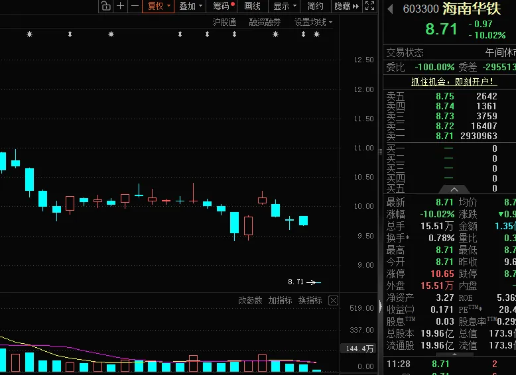Click the first asterisk event marker on chart

pyautogui.click(x=29, y=34)
